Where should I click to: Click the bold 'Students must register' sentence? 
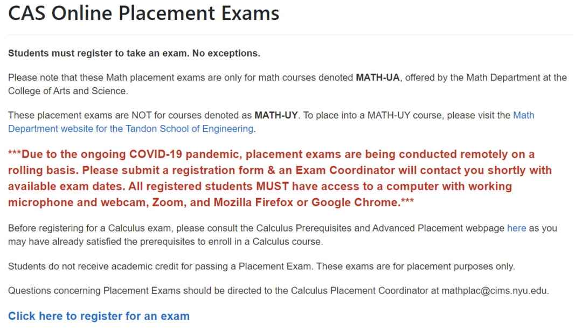[x=134, y=53]
